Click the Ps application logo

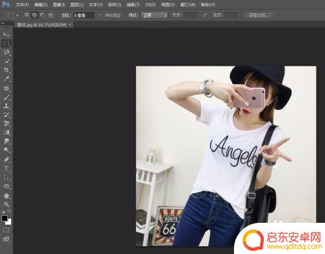pos(6,4)
